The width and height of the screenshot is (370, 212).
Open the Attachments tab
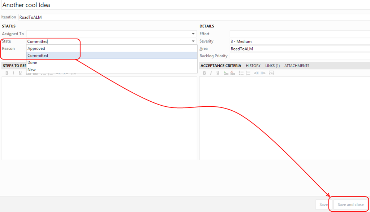tap(297, 66)
